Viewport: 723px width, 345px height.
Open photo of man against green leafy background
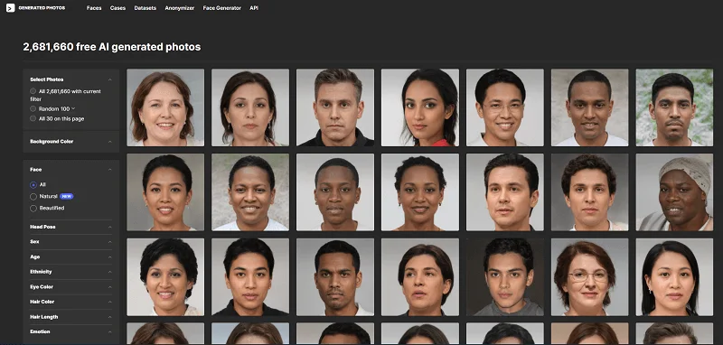point(674,107)
